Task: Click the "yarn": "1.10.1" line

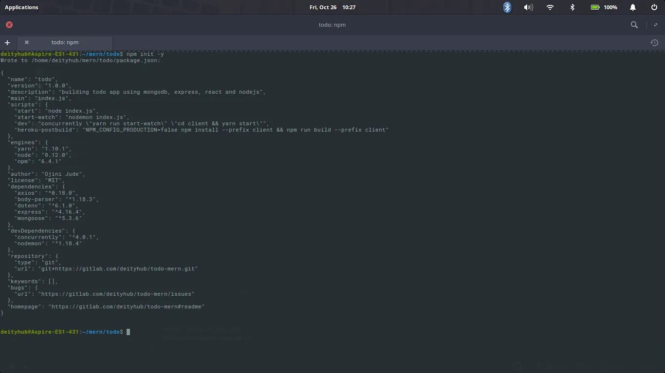Action: click(43, 149)
